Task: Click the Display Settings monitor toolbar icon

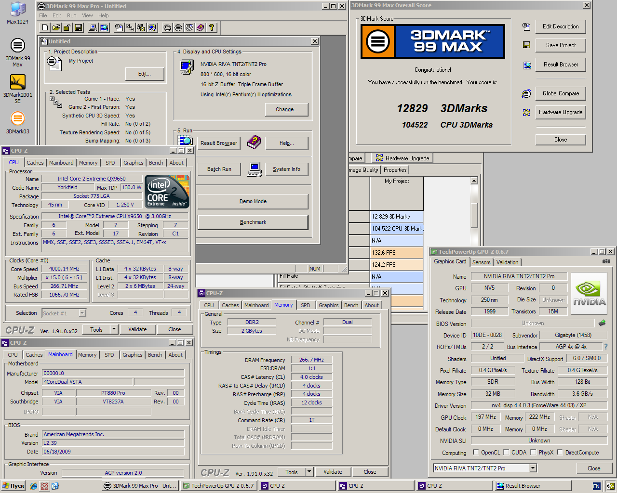Action: pos(152,27)
